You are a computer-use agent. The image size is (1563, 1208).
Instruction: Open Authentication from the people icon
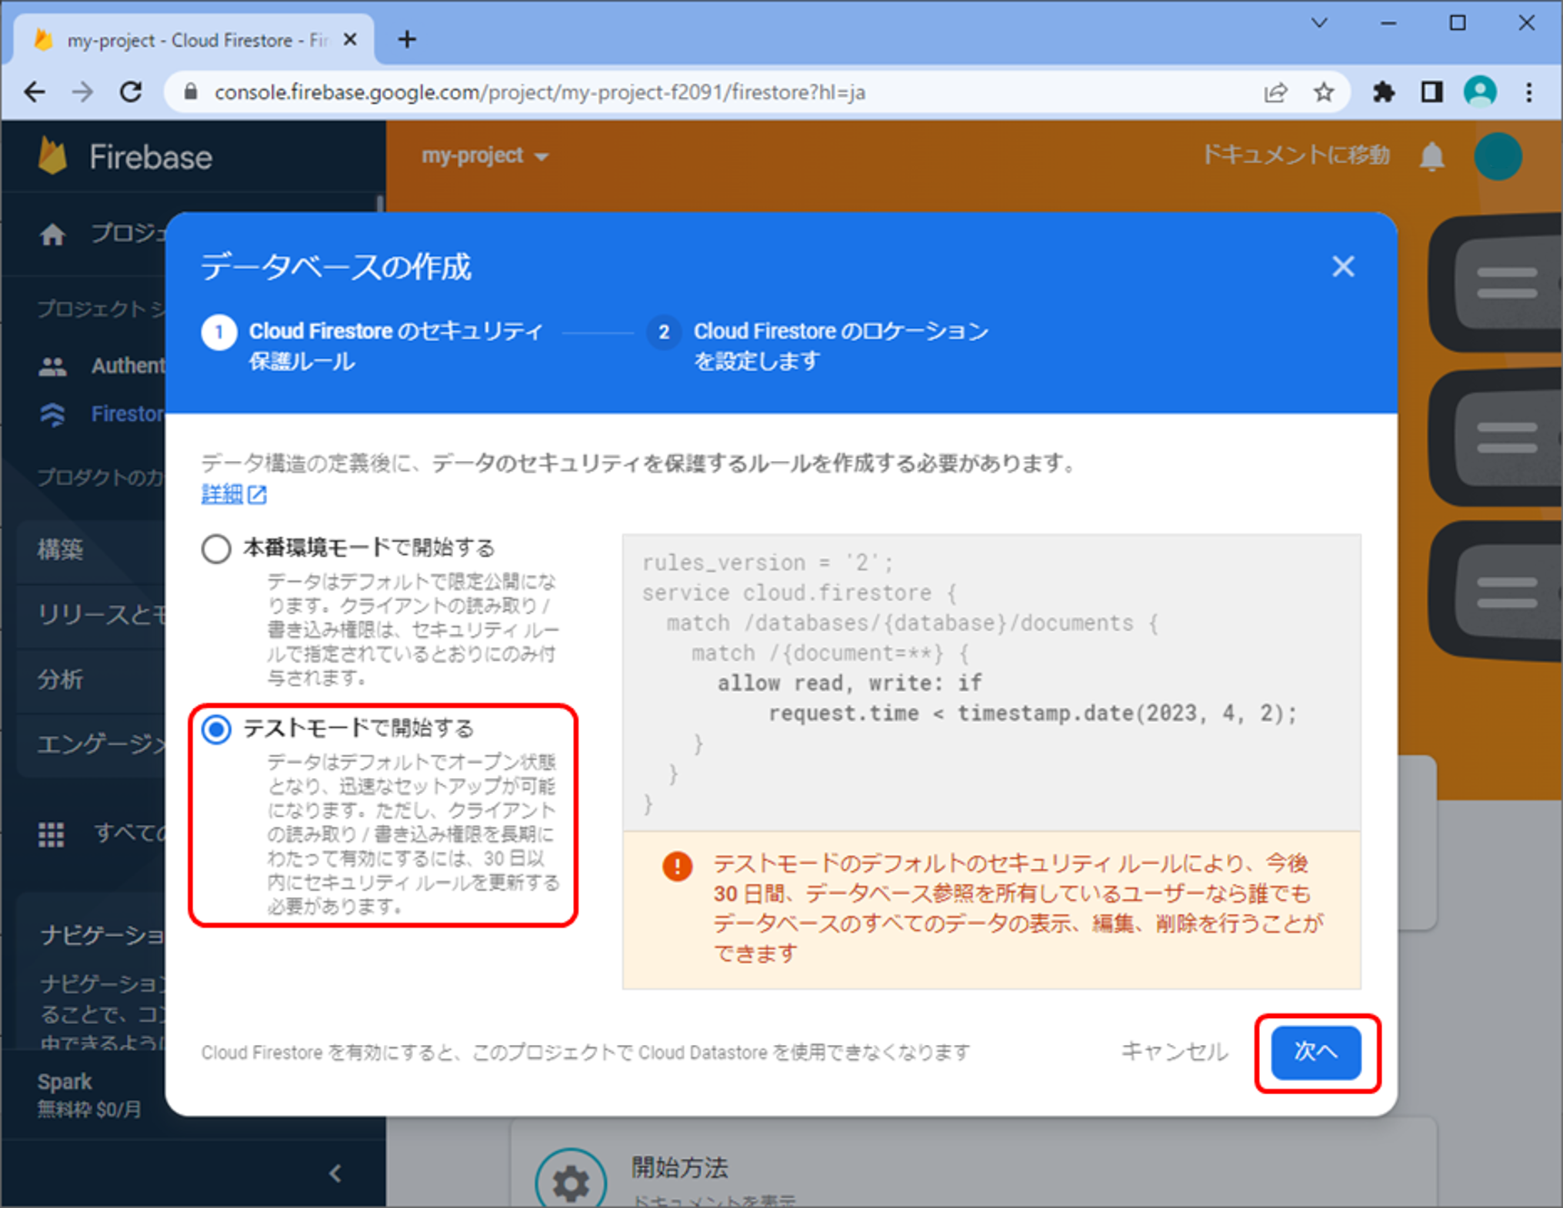pos(52,366)
